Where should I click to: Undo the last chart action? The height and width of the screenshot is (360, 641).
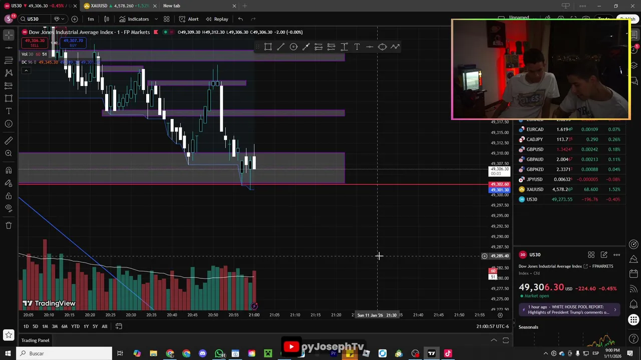pos(240,19)
